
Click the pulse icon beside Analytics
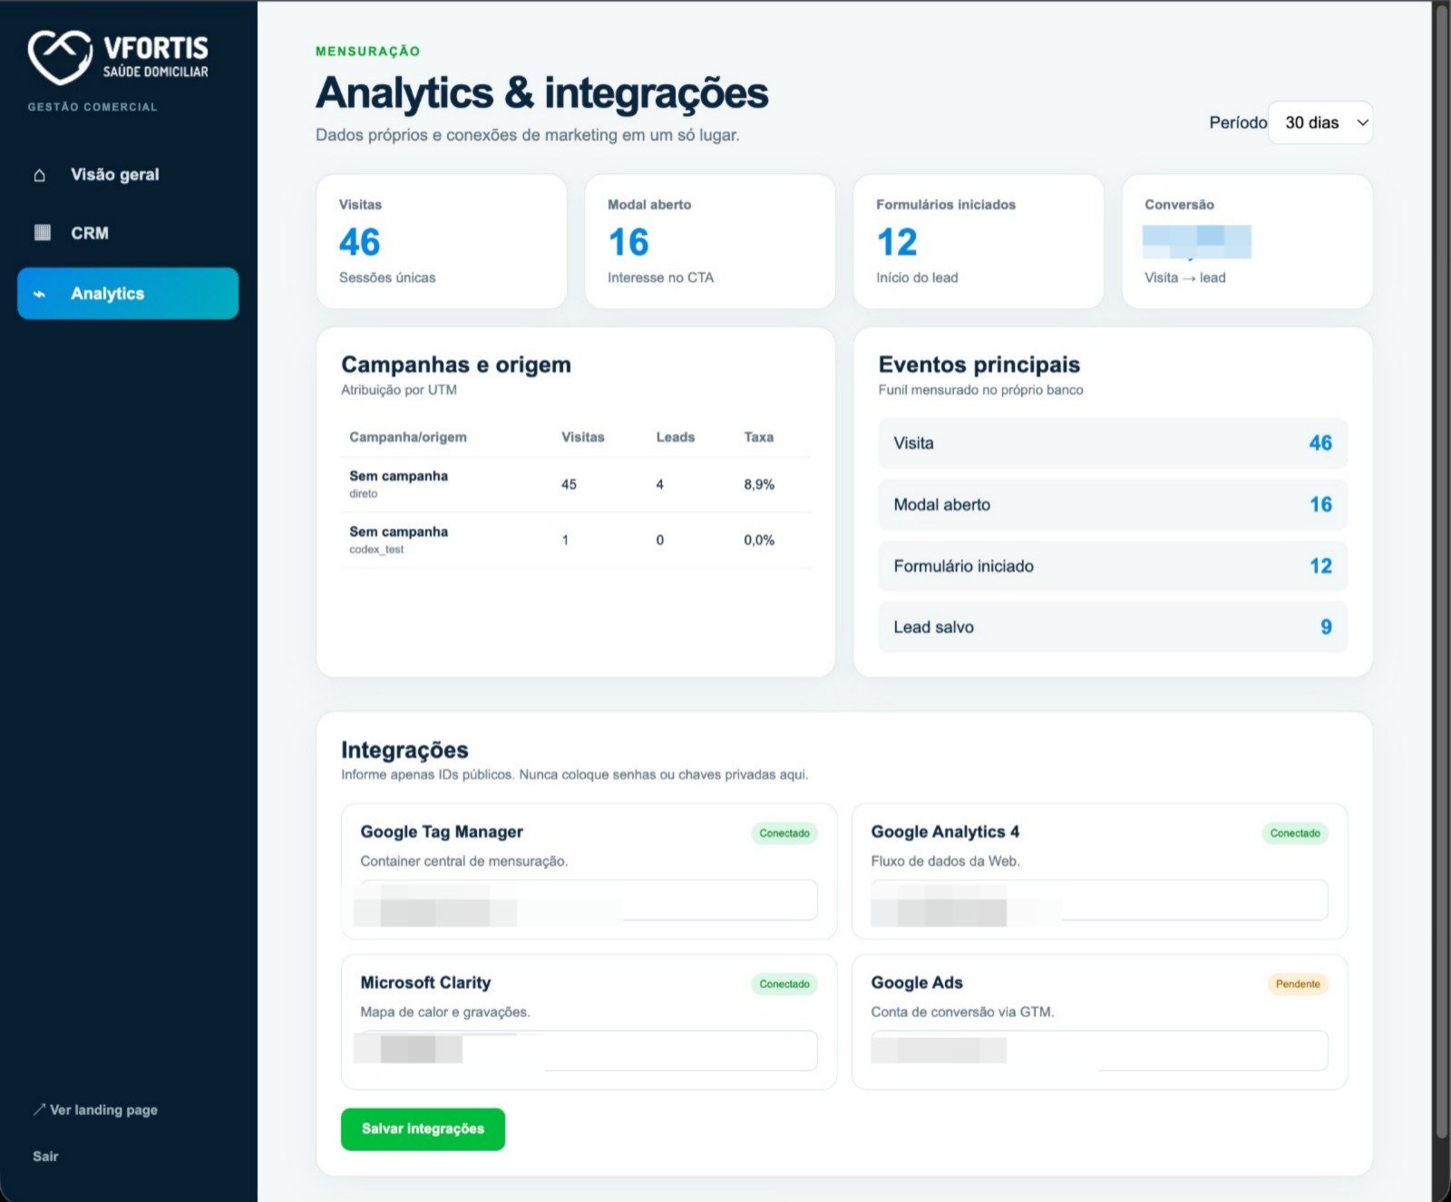coord(40,294)
